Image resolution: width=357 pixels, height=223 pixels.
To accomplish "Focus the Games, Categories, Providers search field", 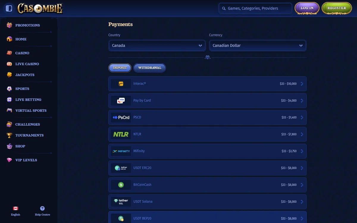I will [x=255, y=8].
